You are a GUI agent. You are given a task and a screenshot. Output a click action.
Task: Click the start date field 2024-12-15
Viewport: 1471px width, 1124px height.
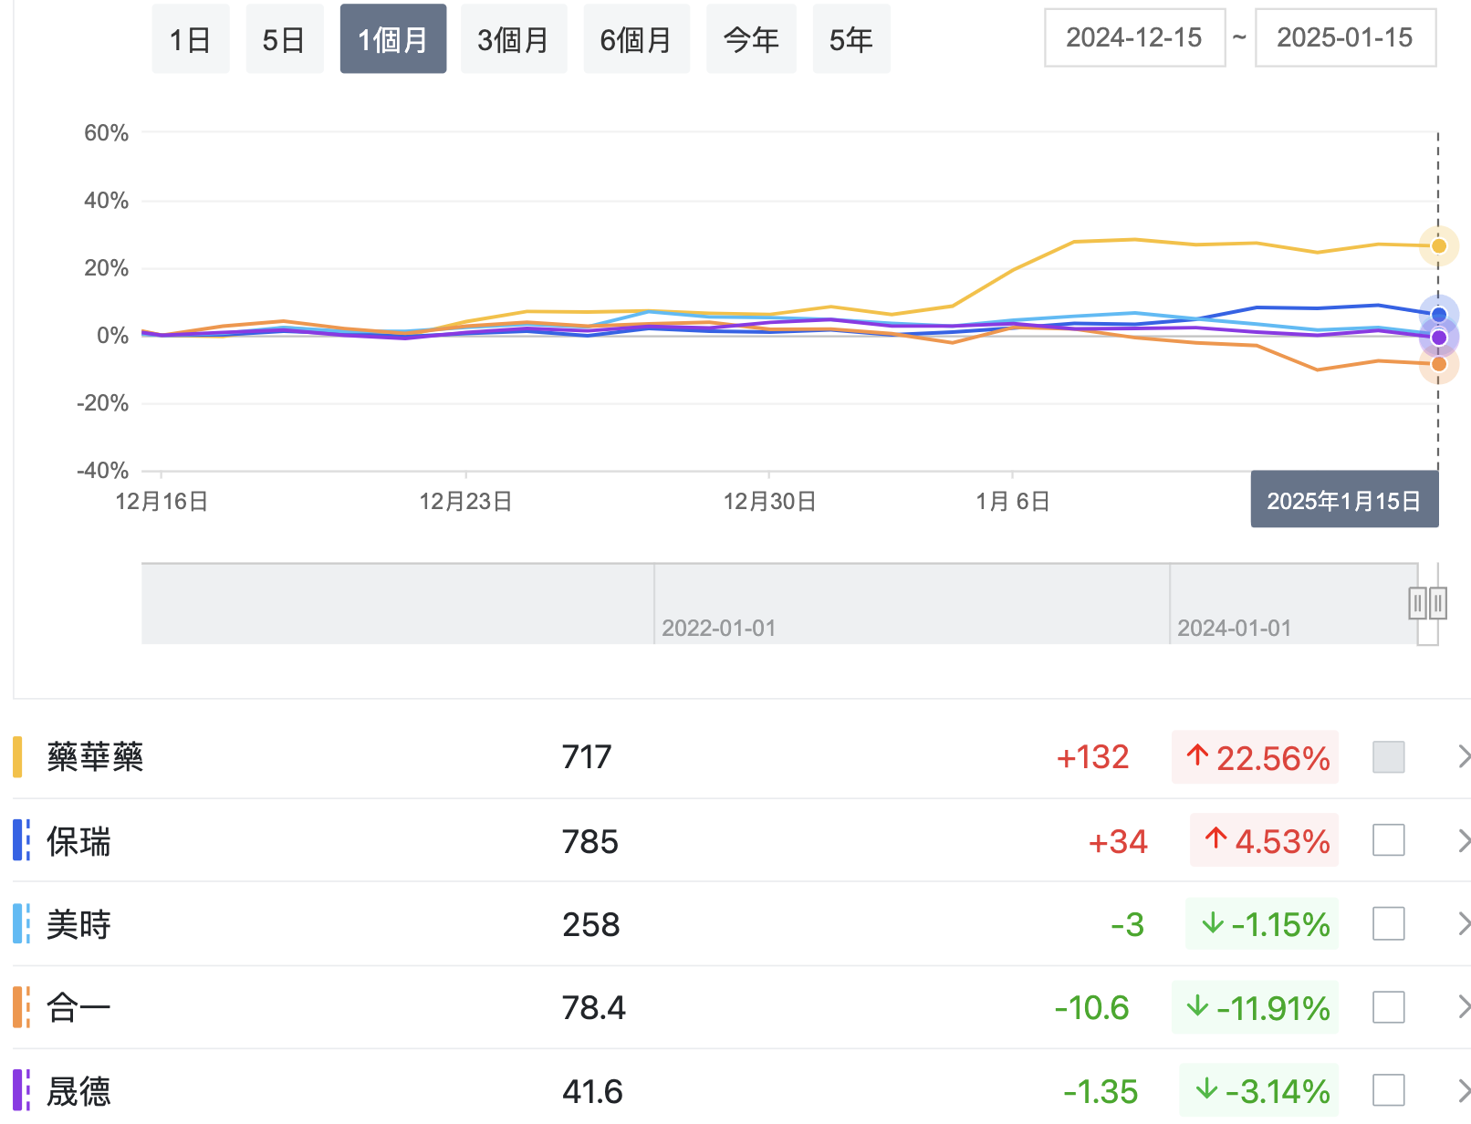click(x=1133, y=38)
